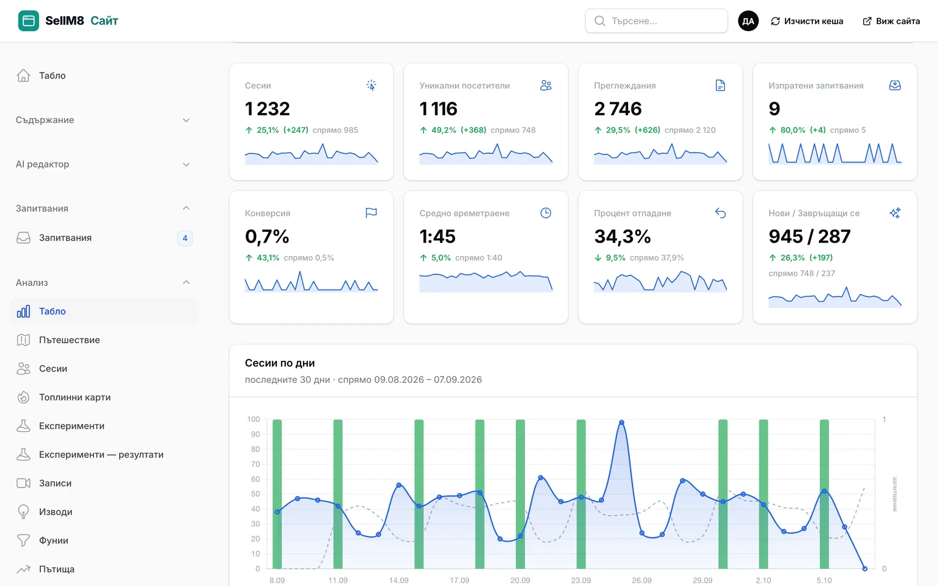Click the Изводи lightbulb icon
The width and height of the screenshot is (938, 586).
23,512
